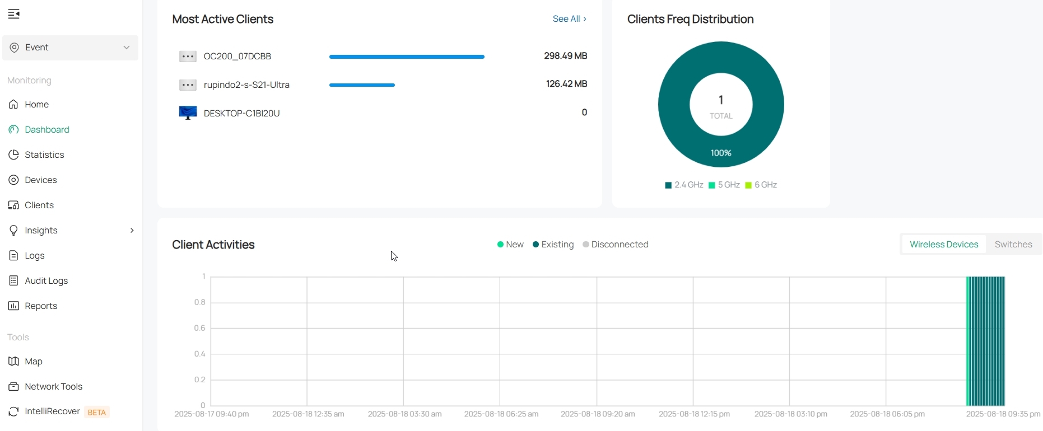1043x431 pixels.
Task: View the Audit Logs page
Action: [46, 280]
